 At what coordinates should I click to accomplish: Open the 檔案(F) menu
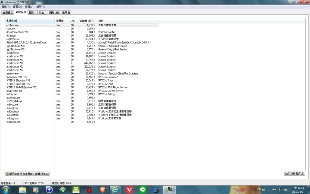[6, 7]
